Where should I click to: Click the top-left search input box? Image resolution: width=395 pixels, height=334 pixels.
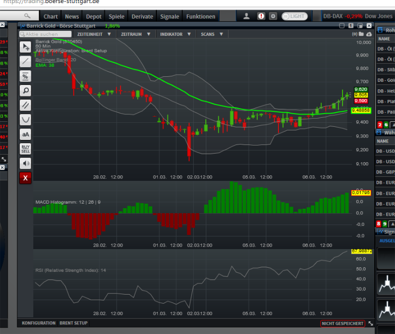coord(19,16)
